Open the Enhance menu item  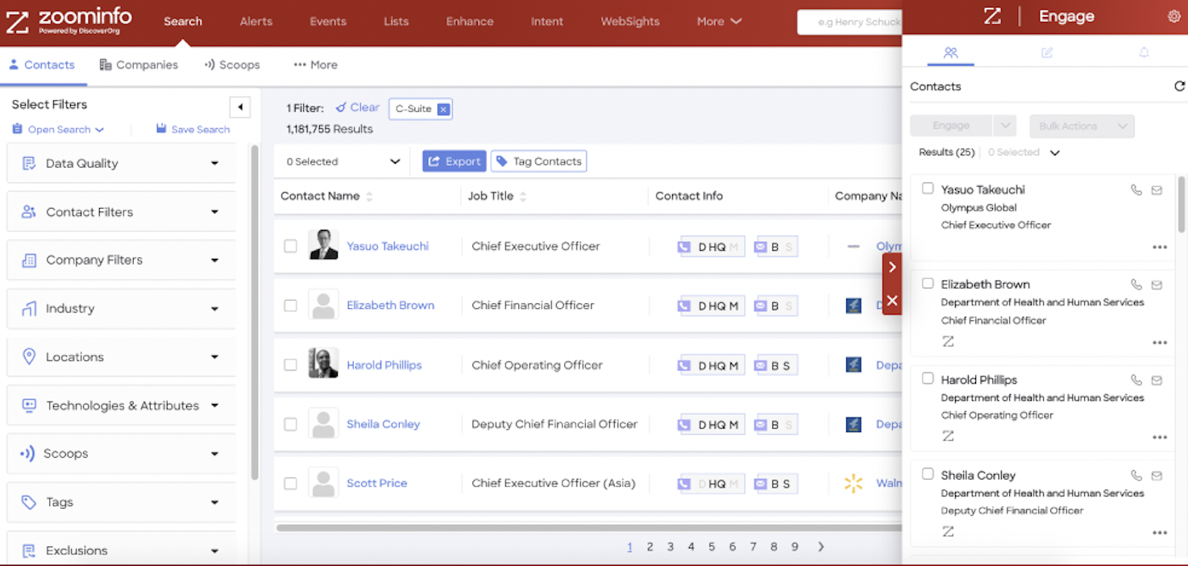point(470,22)
